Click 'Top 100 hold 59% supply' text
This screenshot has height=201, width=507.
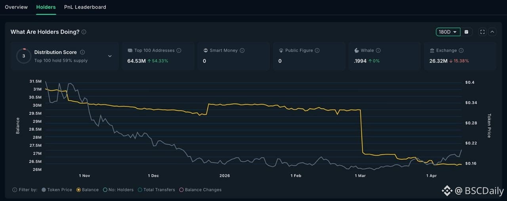point(61,61)
